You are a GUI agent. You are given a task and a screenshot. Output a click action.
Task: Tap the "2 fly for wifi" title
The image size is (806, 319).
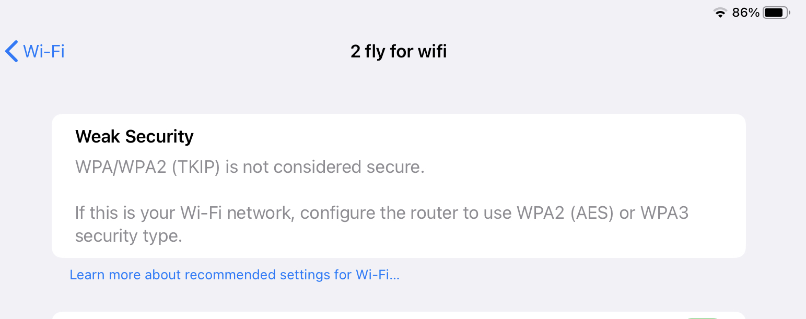click(x=399, y=51)
